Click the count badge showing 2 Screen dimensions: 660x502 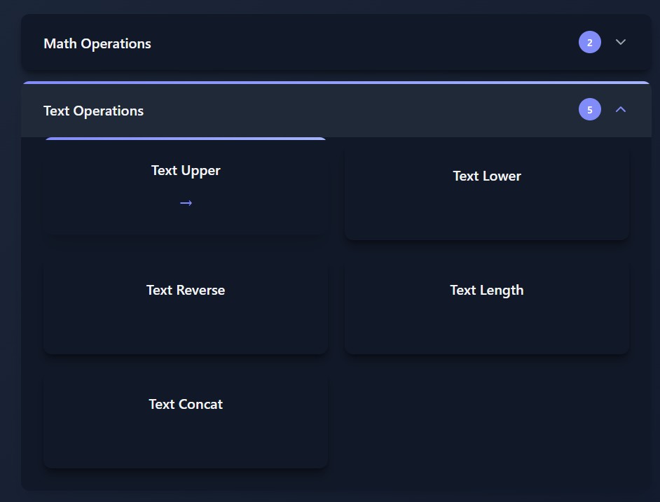pos(589,43)
